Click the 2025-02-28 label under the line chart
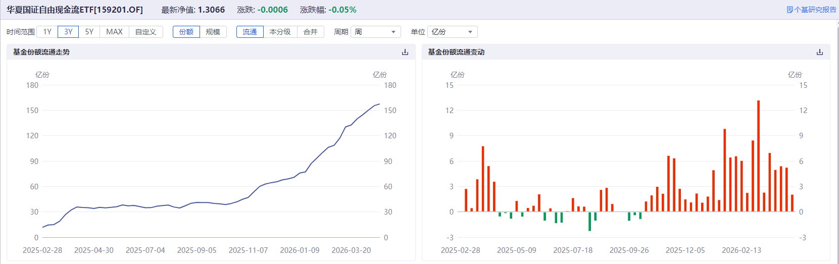839x264 pixels. pyautogui.click(x=42, y=250)
